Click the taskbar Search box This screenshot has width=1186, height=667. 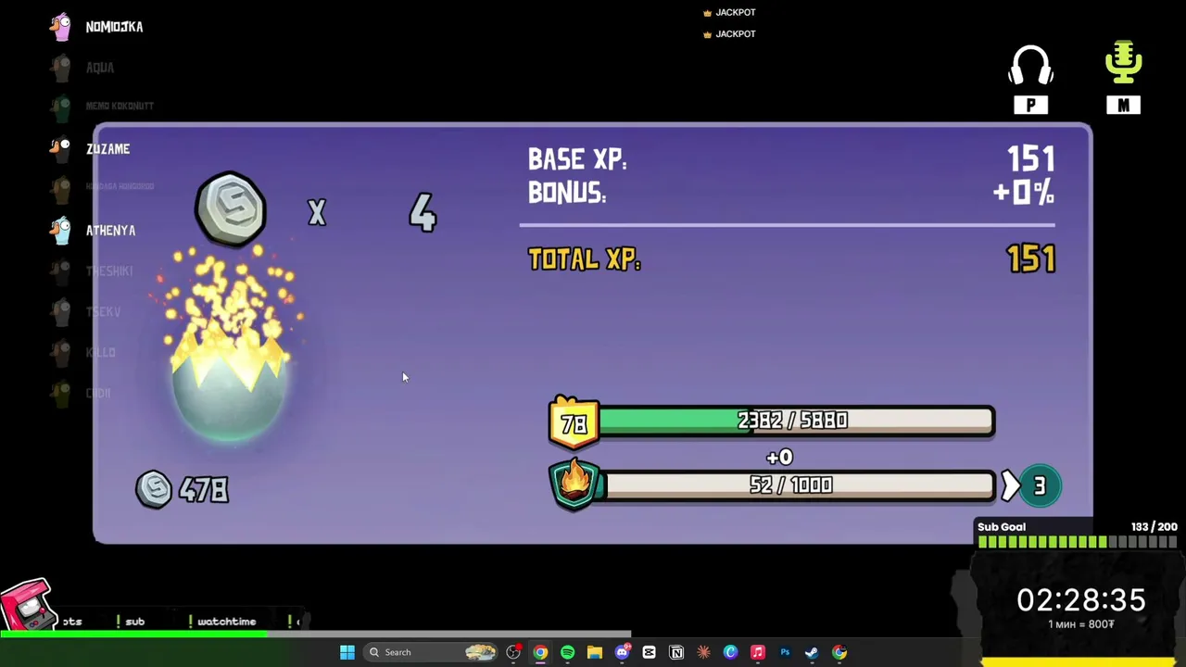coord(431,652)
